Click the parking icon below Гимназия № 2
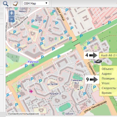The image size is (117, 117). pos(82,88)
